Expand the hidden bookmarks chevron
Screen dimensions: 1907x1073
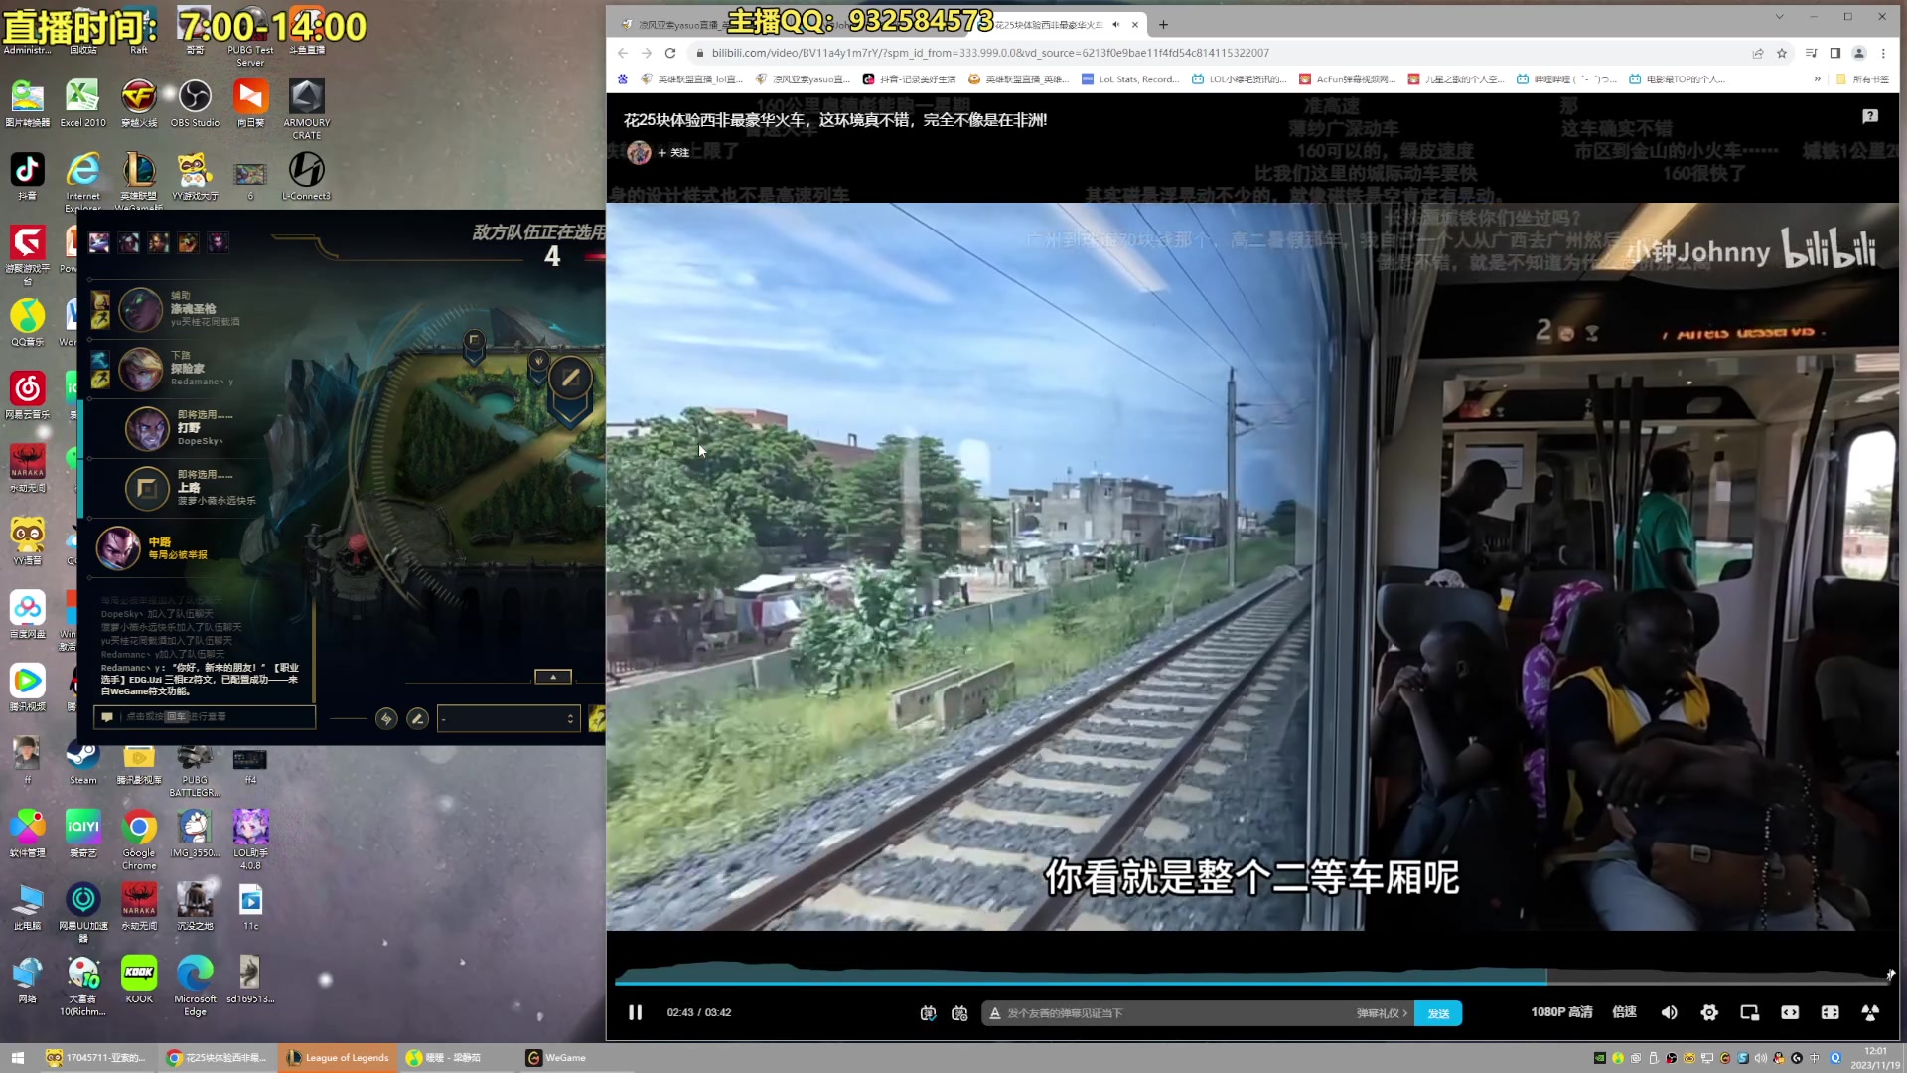pyautogui.click(x=1817, y=79)
